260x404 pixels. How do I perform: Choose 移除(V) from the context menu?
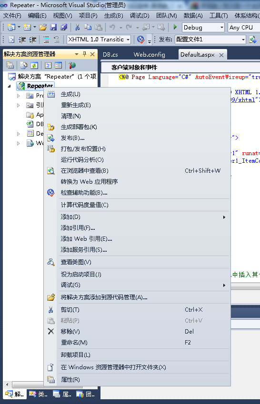tap(137, 332)
